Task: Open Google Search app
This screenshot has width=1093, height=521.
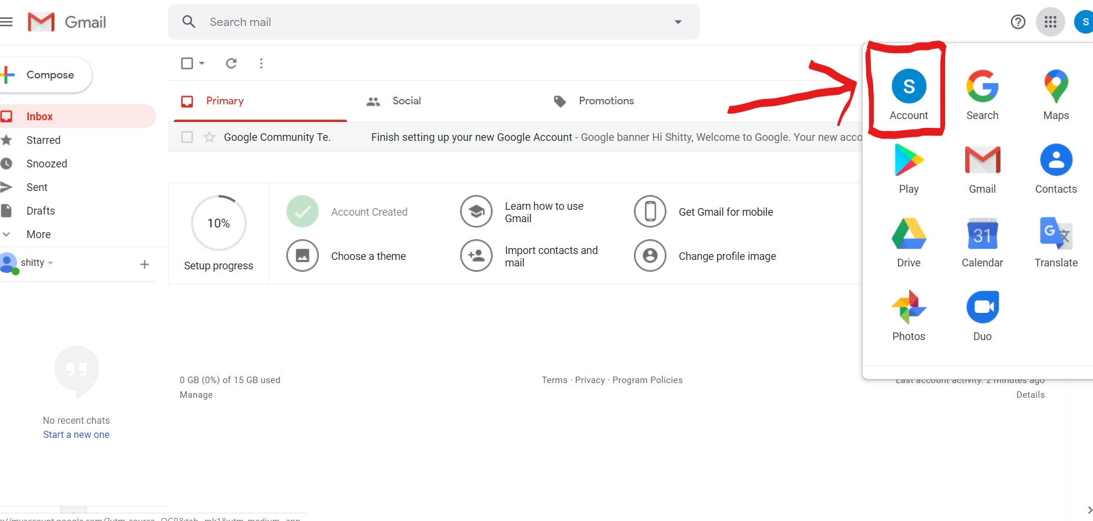Action: (x=982, y=94)
